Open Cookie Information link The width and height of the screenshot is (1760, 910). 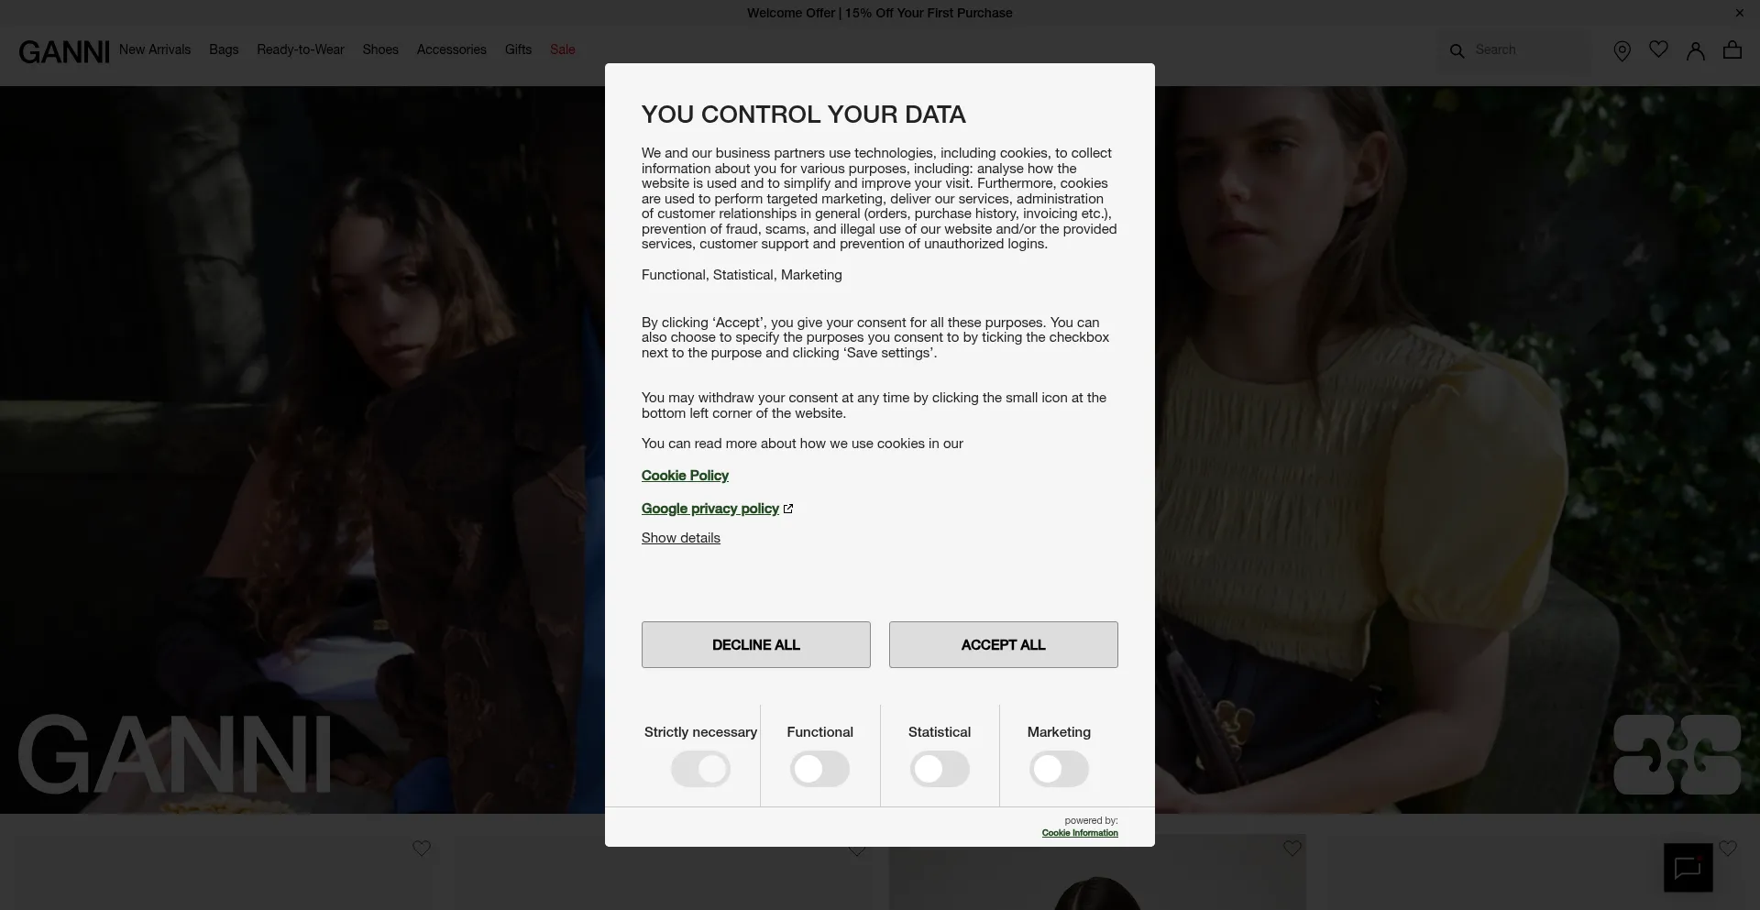coord(1080,833)
